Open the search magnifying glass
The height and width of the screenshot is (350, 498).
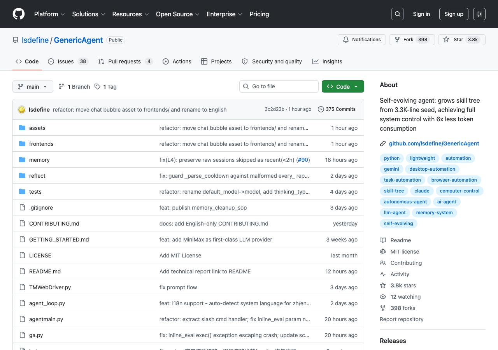point(397,14)
